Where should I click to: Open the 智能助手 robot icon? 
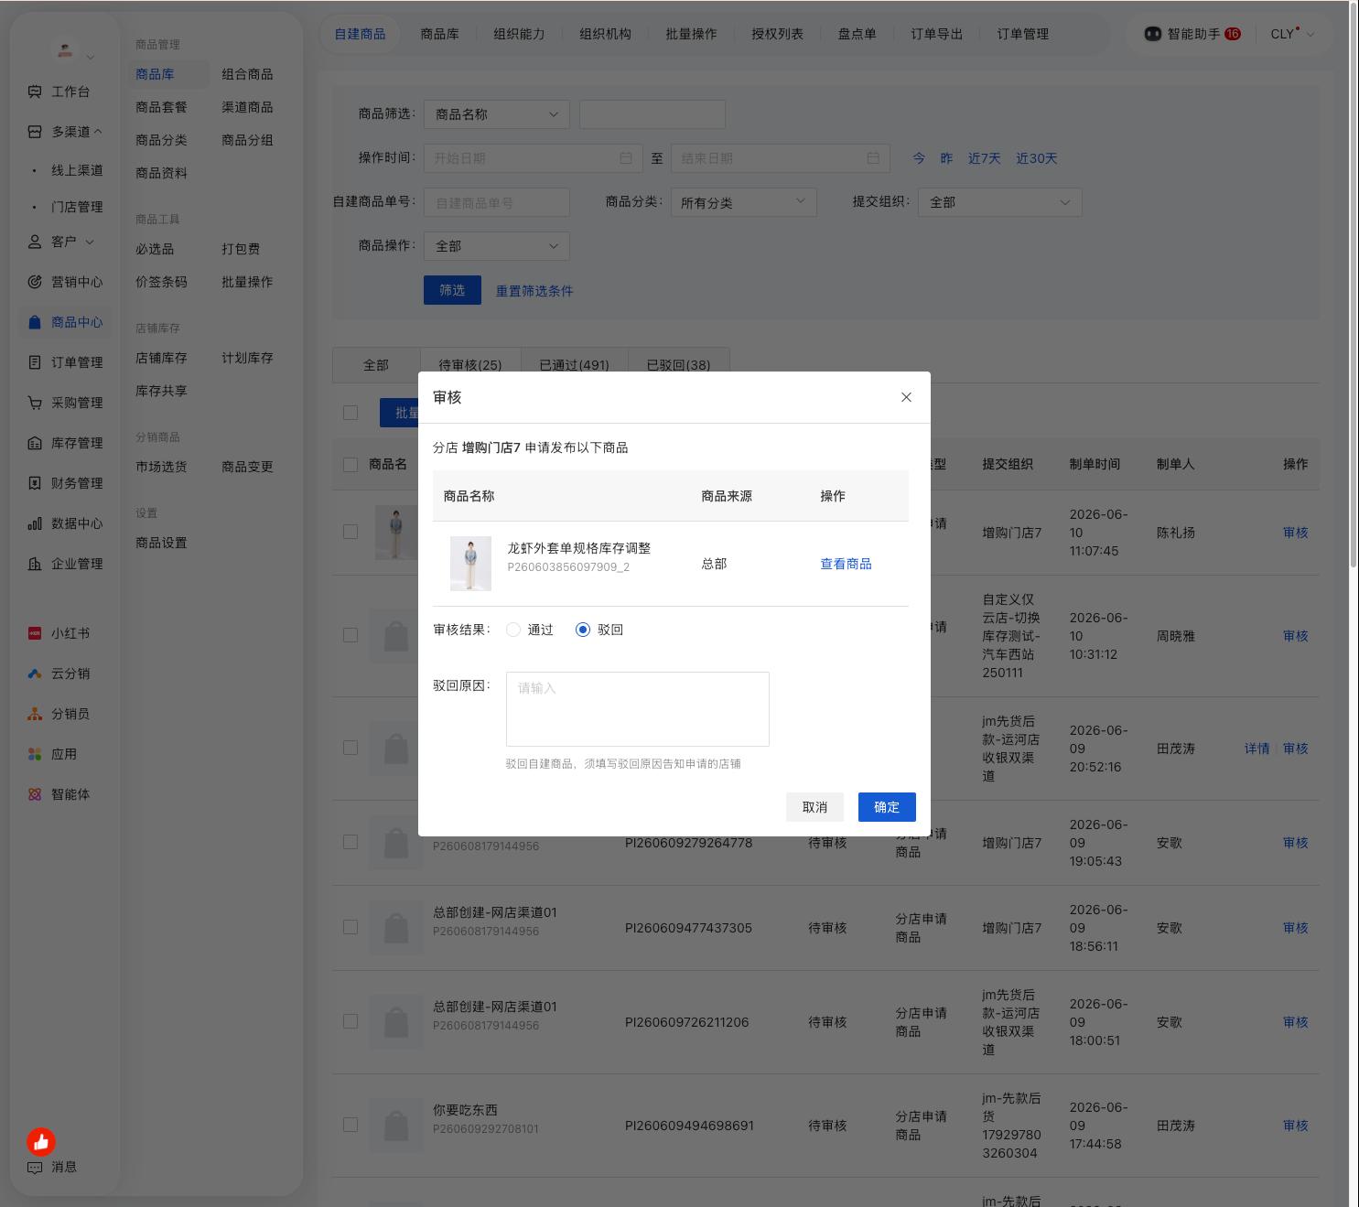(1153, 34)
